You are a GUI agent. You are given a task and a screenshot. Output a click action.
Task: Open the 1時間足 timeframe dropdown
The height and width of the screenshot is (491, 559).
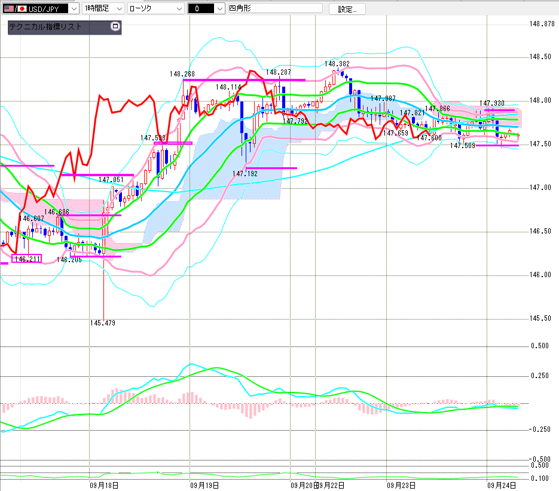(x=119, y=8)
